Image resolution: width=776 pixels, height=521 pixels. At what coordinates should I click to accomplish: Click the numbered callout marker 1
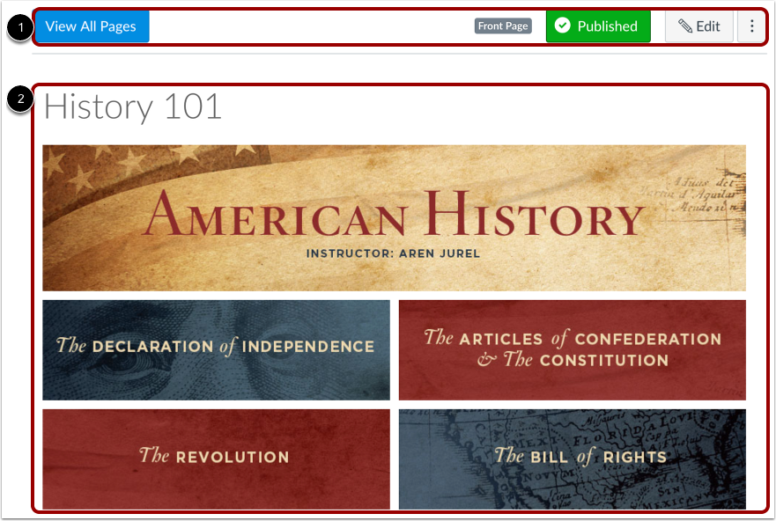pos(20,27)
